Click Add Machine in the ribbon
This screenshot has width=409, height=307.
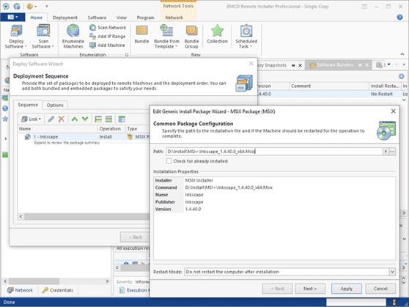(x=107, y=45)
